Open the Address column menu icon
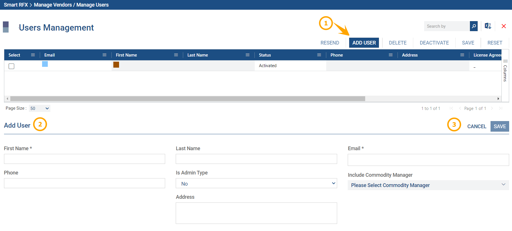 coord(462,55)
